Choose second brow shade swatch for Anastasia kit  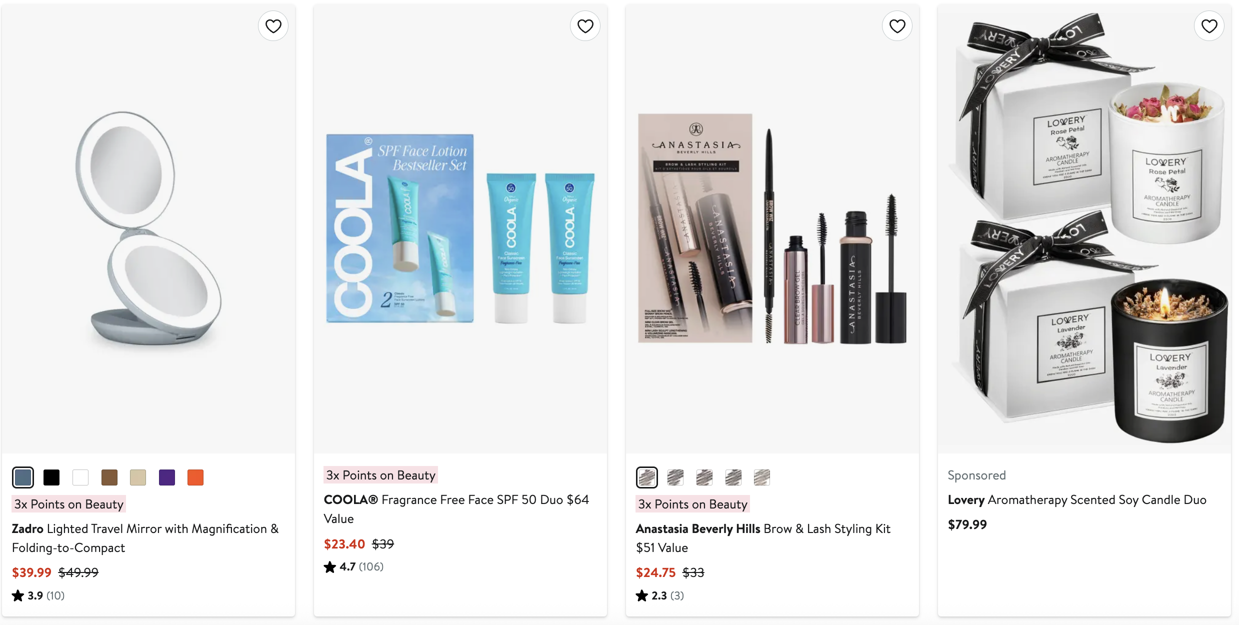pyautogui.click(x=675, y=477)
